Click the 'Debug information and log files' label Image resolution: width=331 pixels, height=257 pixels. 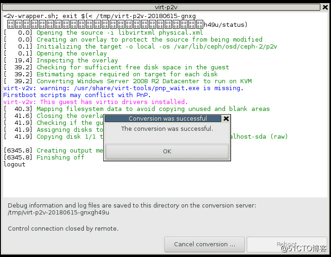pos(132,206)
